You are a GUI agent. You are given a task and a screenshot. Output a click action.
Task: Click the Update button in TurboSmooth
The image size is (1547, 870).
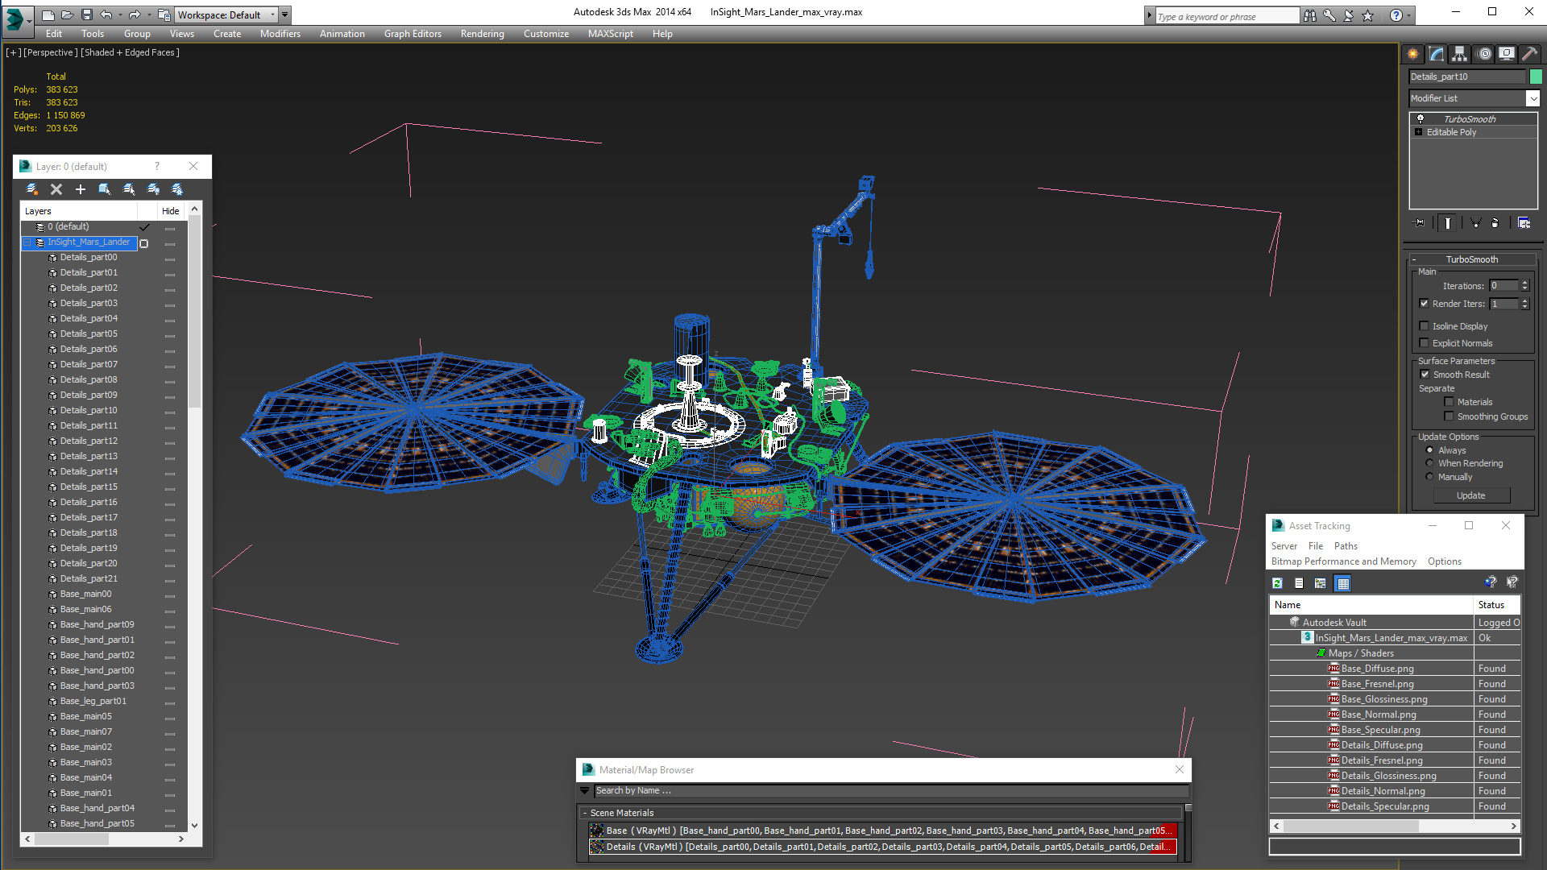pyautogui.click(x=1470, y=495)
